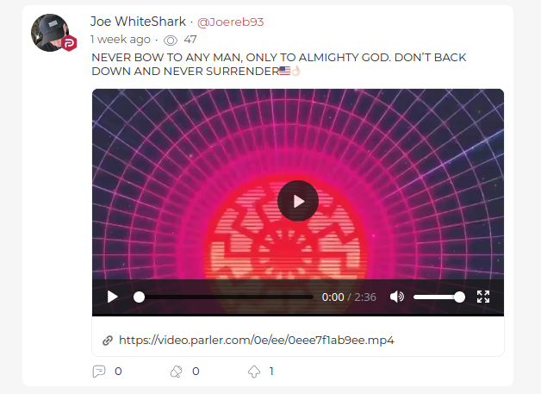541x394 pixels.
Task: Click the volume slider knob
Action: [459, 297]
